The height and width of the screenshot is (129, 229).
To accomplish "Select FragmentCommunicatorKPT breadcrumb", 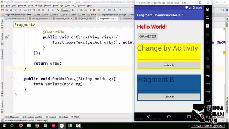I will tap(16, 15).
